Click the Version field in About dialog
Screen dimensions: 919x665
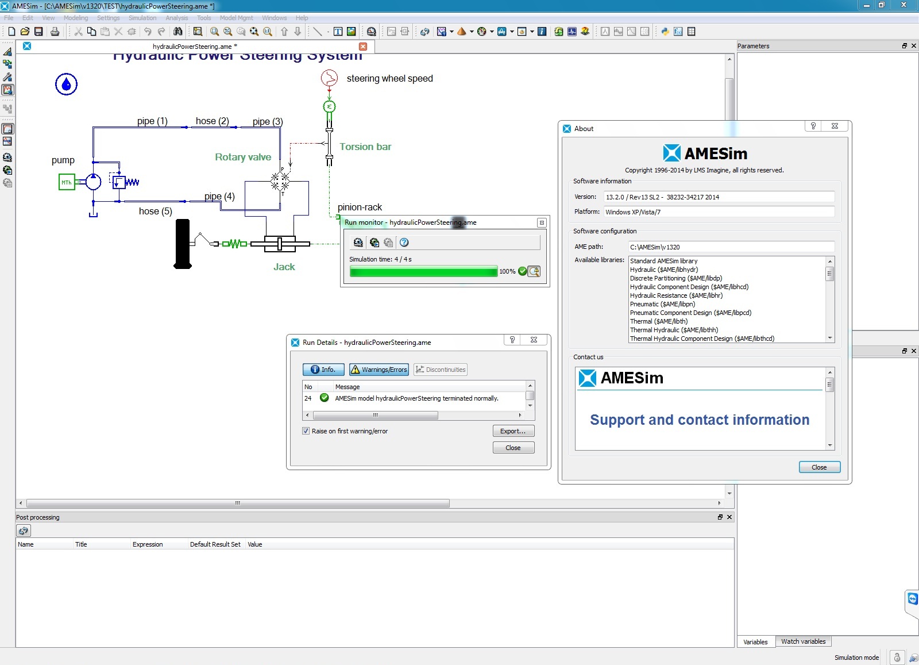(719, 197)
